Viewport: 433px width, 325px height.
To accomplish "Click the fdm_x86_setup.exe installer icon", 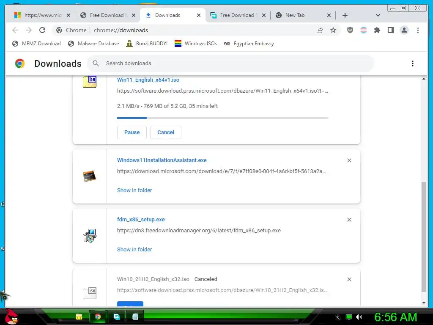I will [90, 235].
